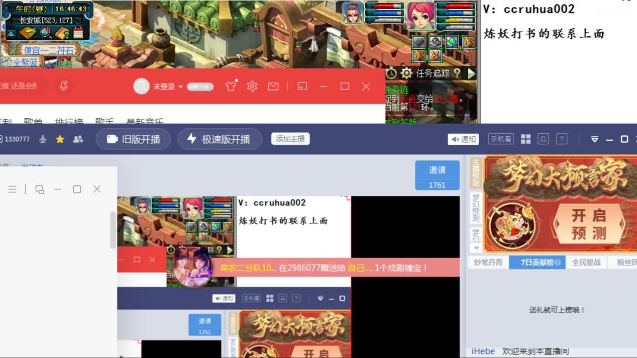Open the four-square apps grid icon
Viewport: 637px width, 358px height.
526,139
